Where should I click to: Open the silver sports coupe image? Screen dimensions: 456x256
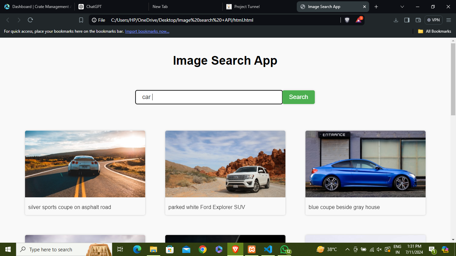tap(85, 164)
